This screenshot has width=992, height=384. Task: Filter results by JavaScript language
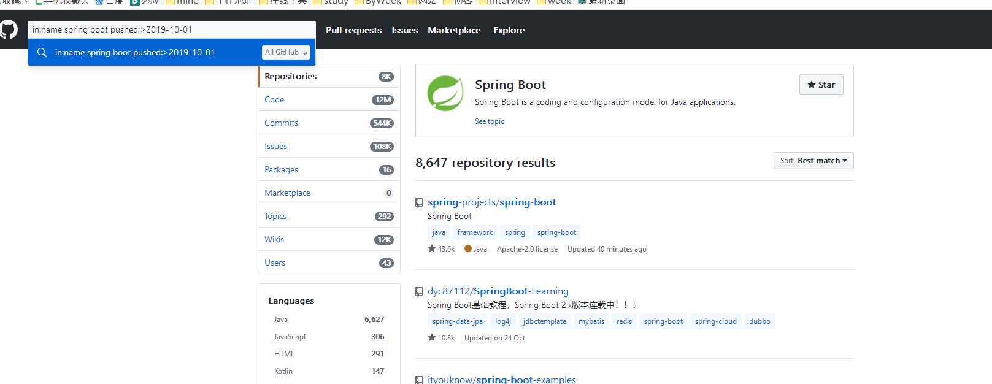click(x=329, y=337)
